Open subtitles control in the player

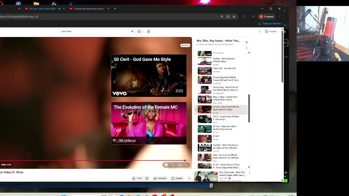tap(166, 165)
